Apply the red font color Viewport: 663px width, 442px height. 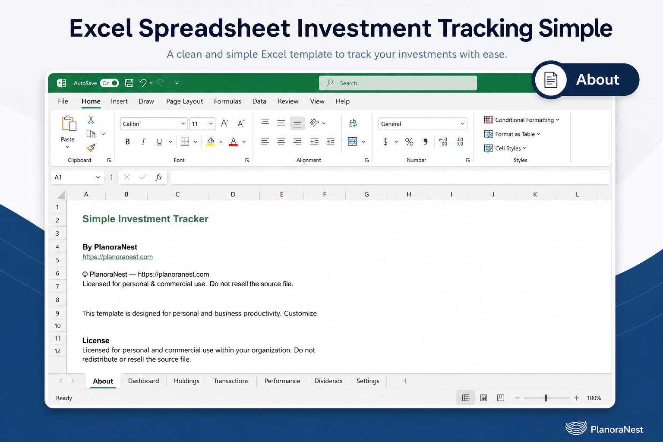pos(234,142)
